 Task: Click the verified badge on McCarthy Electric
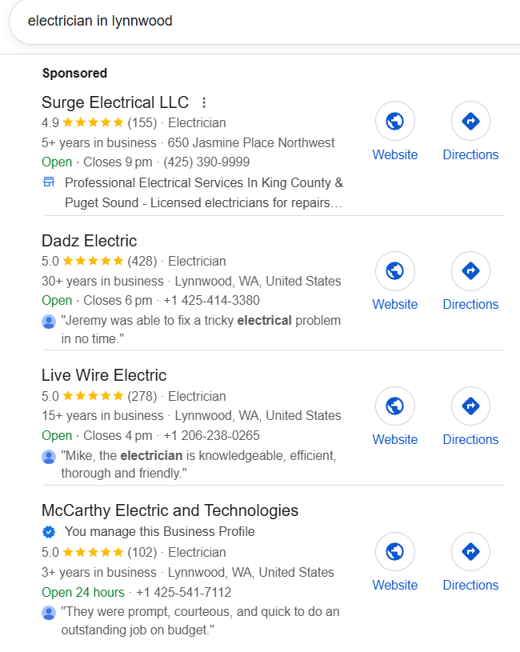49,532
